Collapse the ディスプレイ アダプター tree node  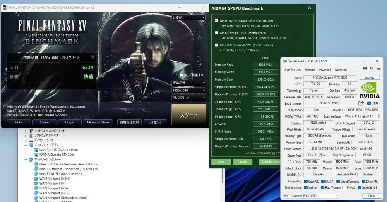pos(26,145)
